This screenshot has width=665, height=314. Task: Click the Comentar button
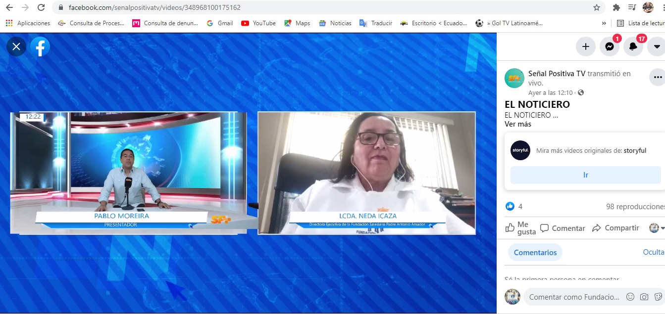point(563,228)
